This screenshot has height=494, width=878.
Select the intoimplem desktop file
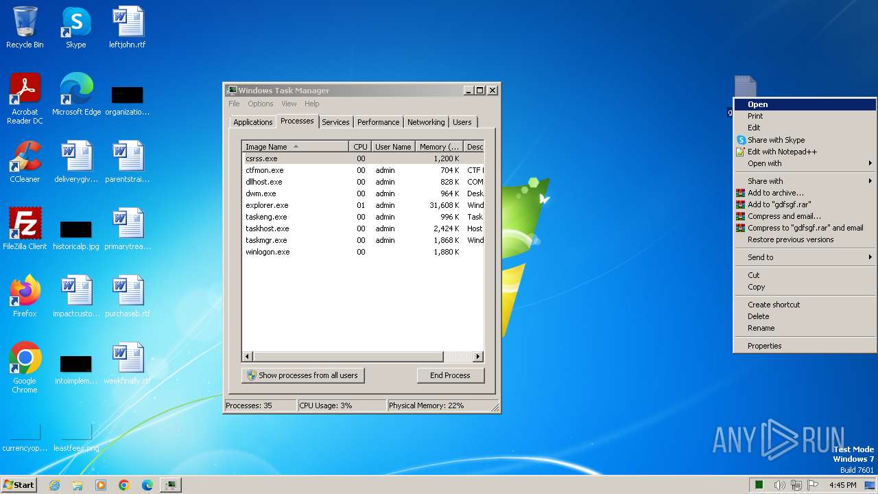click(x=76, y=368)
